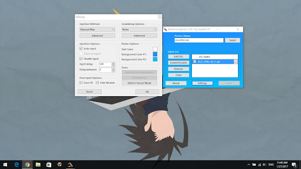This screenshot has width=301, height=169.
Task: Pick the Background Color #1 swatch
Action: coord(155,54)
